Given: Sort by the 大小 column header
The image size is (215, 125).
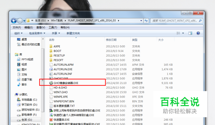Looking at the screenshot, I should (161, 40).
